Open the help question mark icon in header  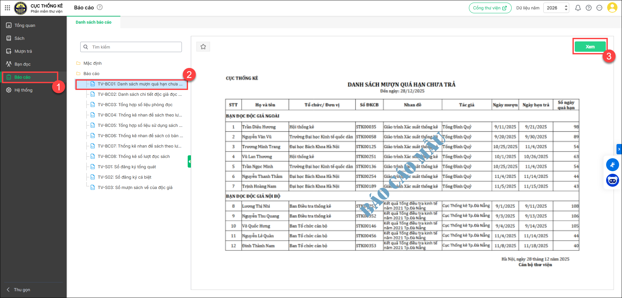pos(589,8)
